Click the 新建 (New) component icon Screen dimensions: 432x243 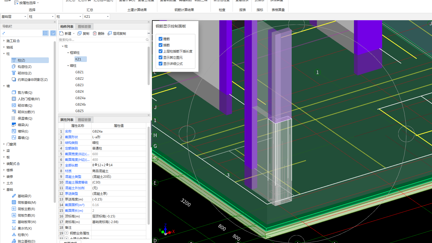tap(61, 33)
